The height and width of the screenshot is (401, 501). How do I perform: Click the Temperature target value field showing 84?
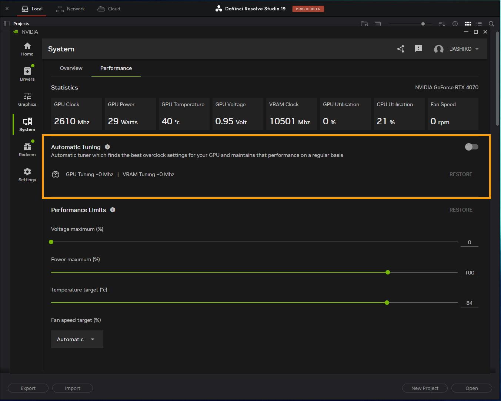coord(470,303)
